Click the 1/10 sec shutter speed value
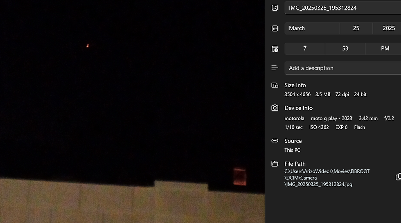401x223 pixels. pyautogui.click(x=293, y=127)
